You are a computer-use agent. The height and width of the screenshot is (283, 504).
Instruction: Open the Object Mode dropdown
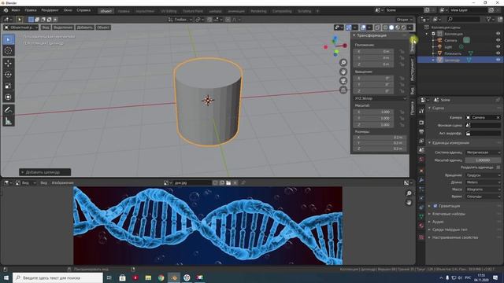pyautogui.click(x=21, y=28)
